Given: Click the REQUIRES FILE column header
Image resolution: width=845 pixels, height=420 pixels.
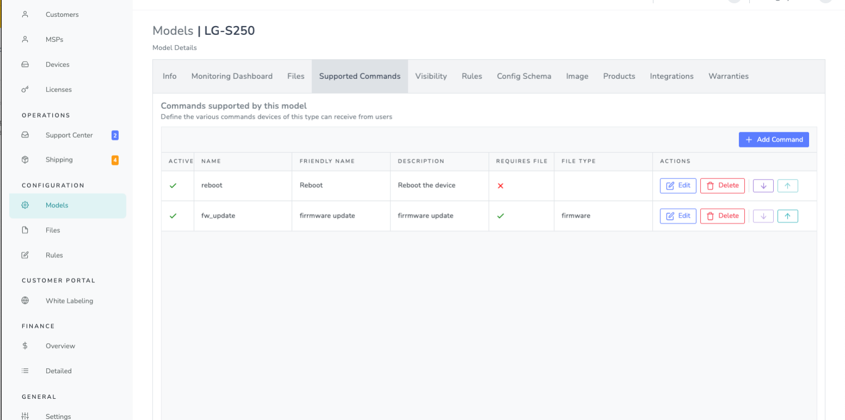Looking at the screenshot, I should [522, 162].
